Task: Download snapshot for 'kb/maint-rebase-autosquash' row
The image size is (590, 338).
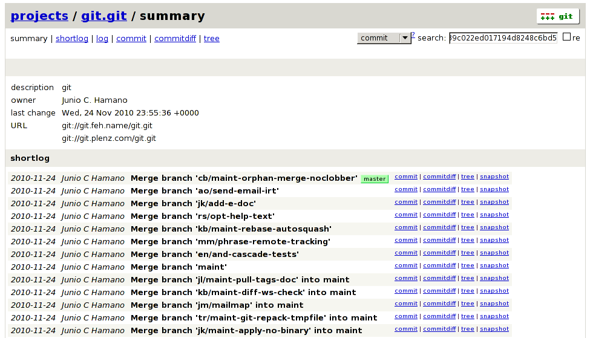Action: pyautogui.click(x=494, y=227)
